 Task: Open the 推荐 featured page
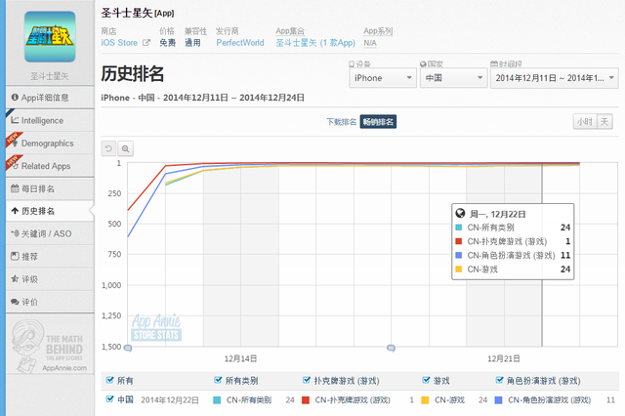click(x=50, y=256)
